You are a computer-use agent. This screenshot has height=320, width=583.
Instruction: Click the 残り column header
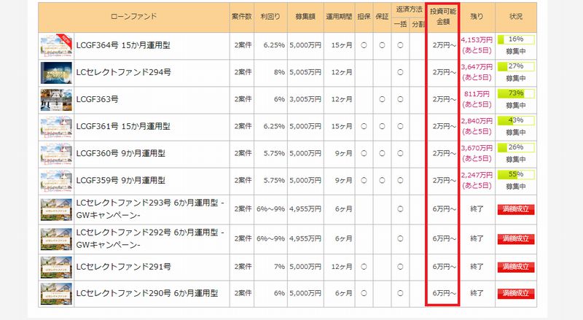[x=477, y=16]
